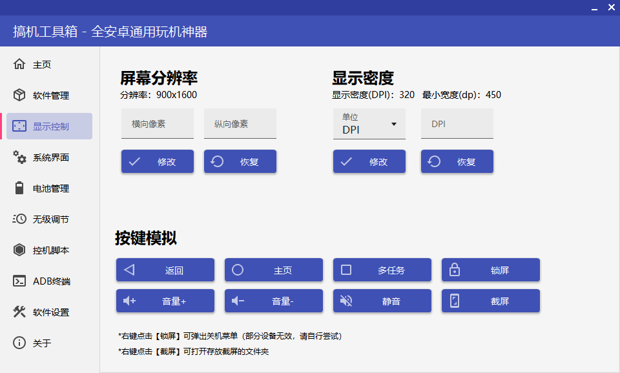Click 修改 to apply new screen resolution

(157, 161)
